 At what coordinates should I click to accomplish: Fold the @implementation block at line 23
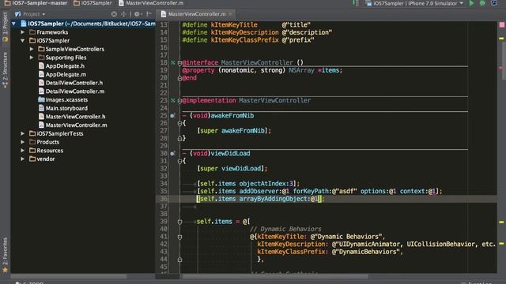[x=179, y=101]
